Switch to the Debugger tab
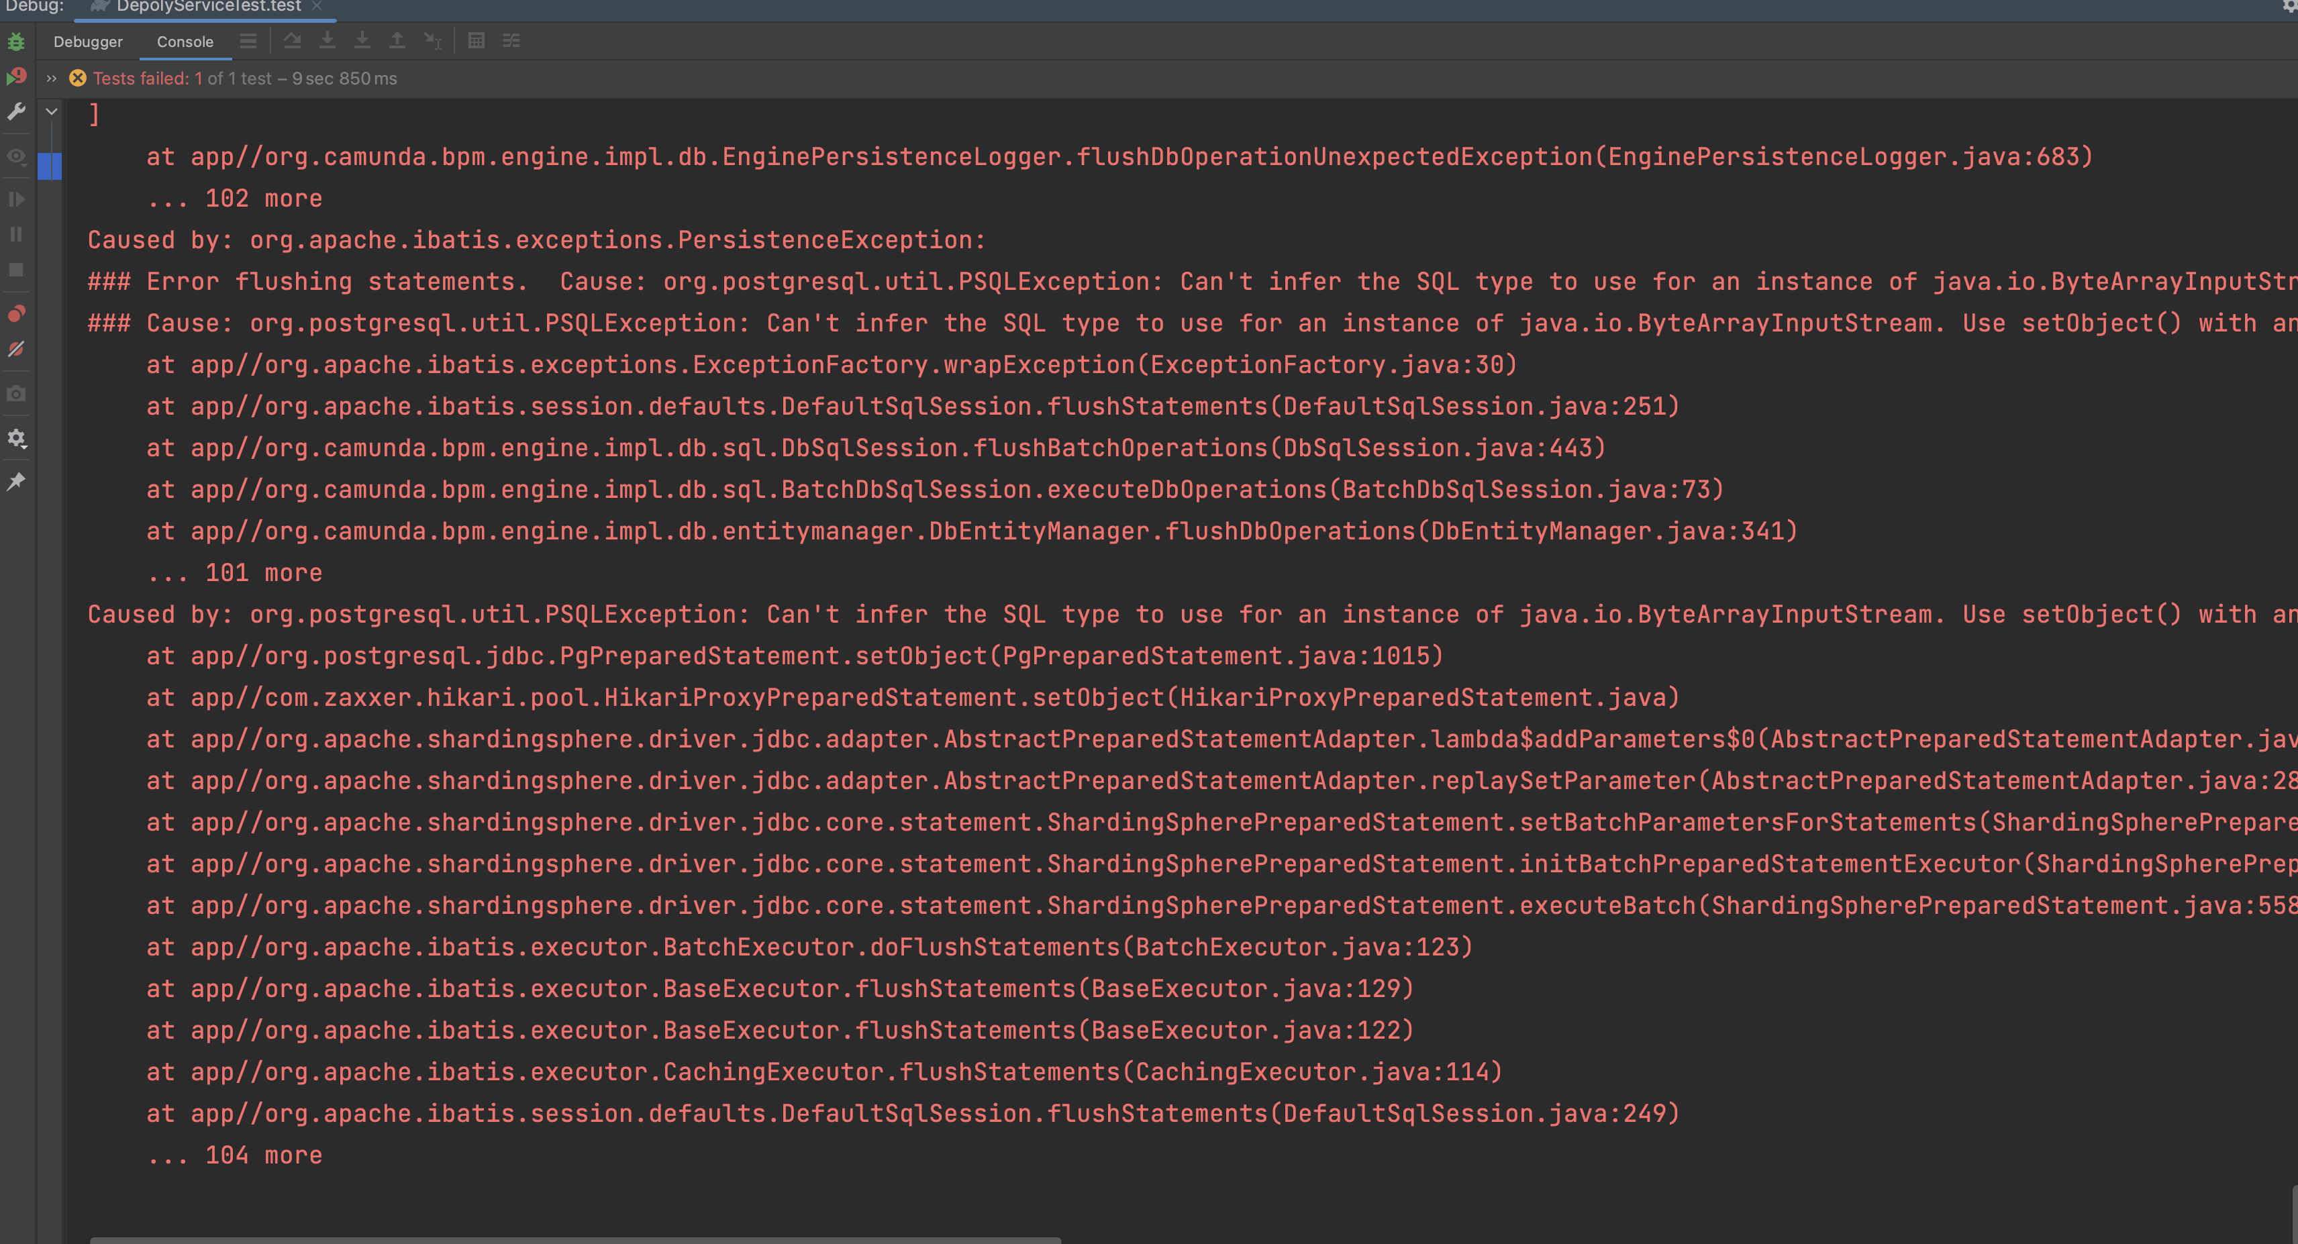This screenshot has width=2298, height=1244. pyautogui.click(x=87, y=41)
